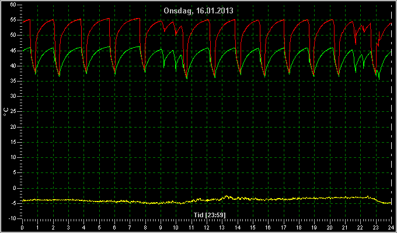Click the °C axis unit label
The image size is (397, 233).
(6, 111)
